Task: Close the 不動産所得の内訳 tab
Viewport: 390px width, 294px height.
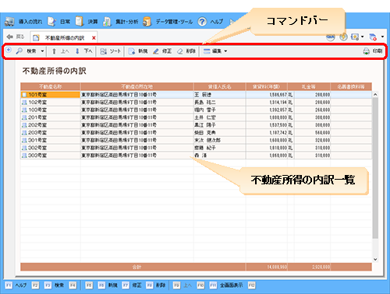Action: click(94, 38)
